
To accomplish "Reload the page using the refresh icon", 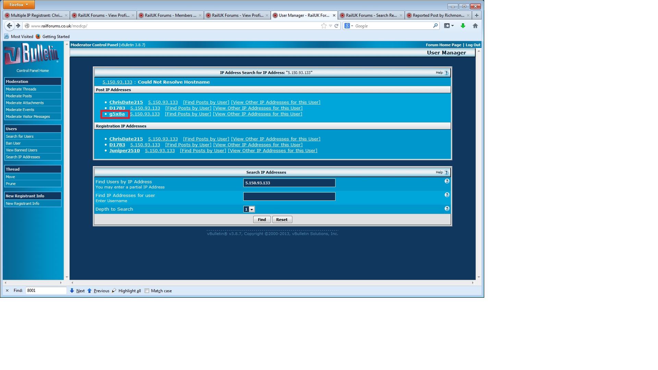I will (337, 26).
